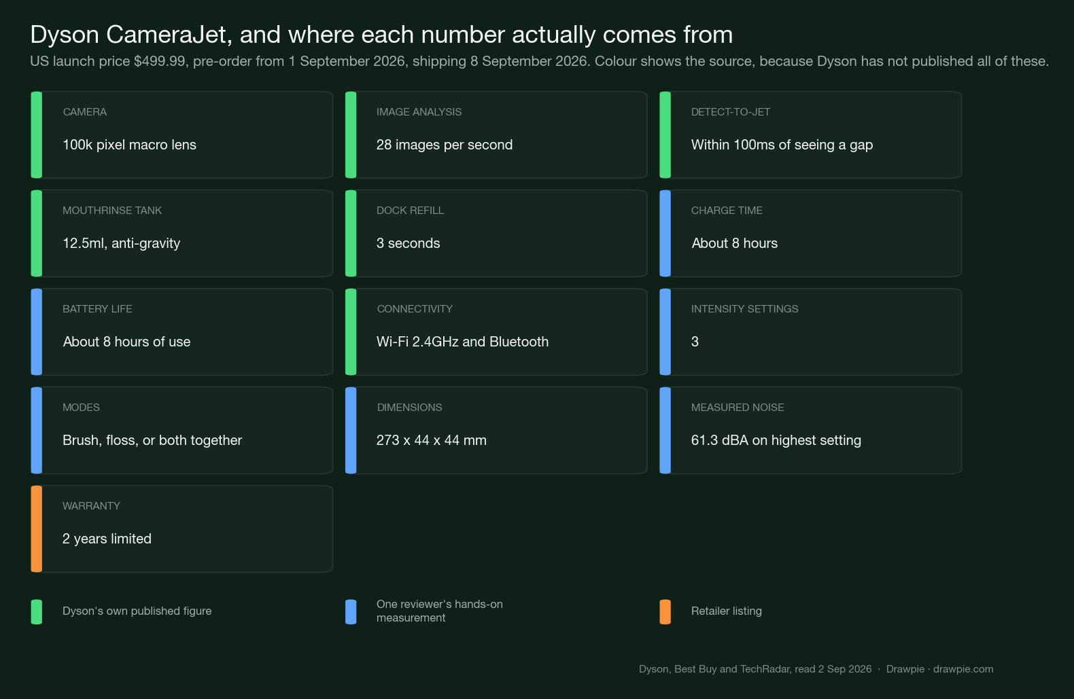Click the blue source bar on the Dimensions card
This screenshot has height=699, width=1074.
(x=351, y=431)
